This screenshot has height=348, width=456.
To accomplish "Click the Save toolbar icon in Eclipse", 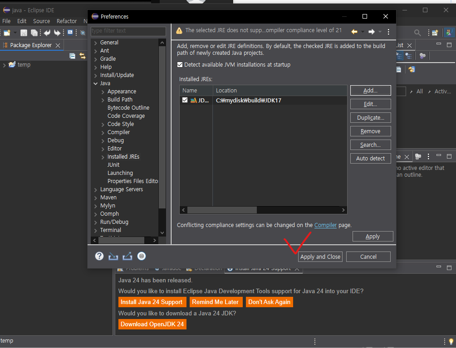I will 24,33.
